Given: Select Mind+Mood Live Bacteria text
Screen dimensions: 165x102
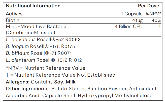Looking at the screenshot, I should pyautogui.click(x=36, y=26).
